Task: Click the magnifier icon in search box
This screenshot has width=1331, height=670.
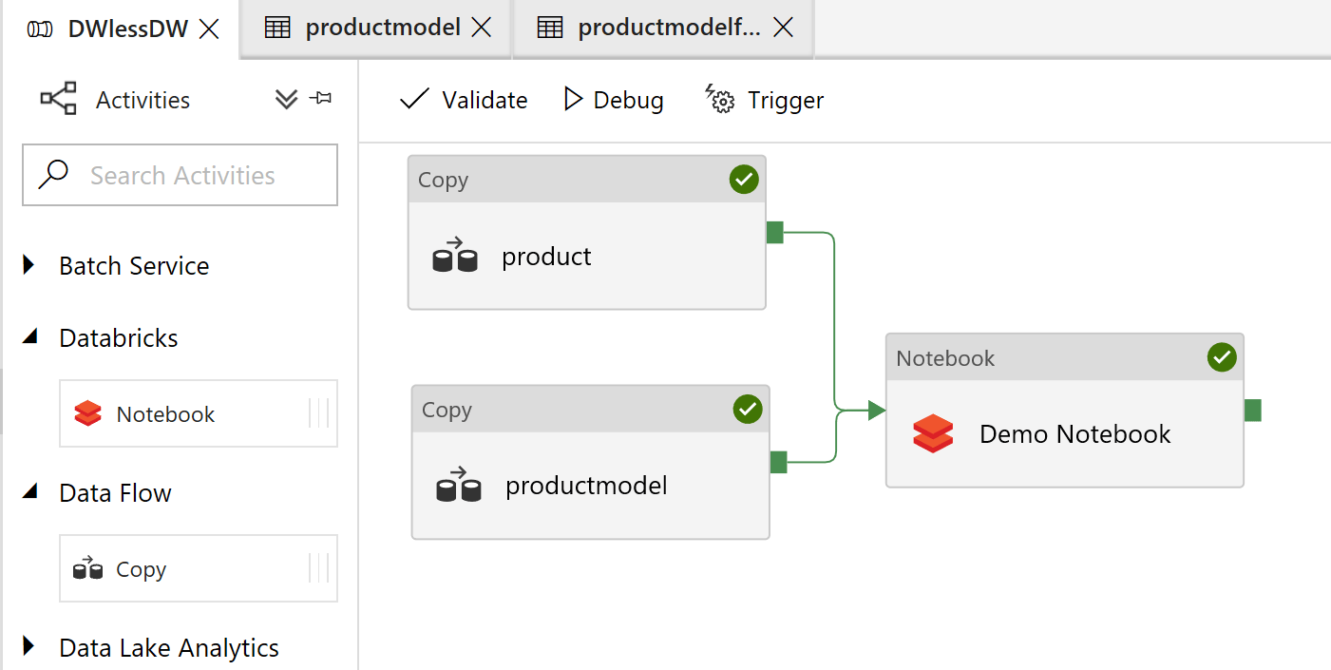Action: 52,174
